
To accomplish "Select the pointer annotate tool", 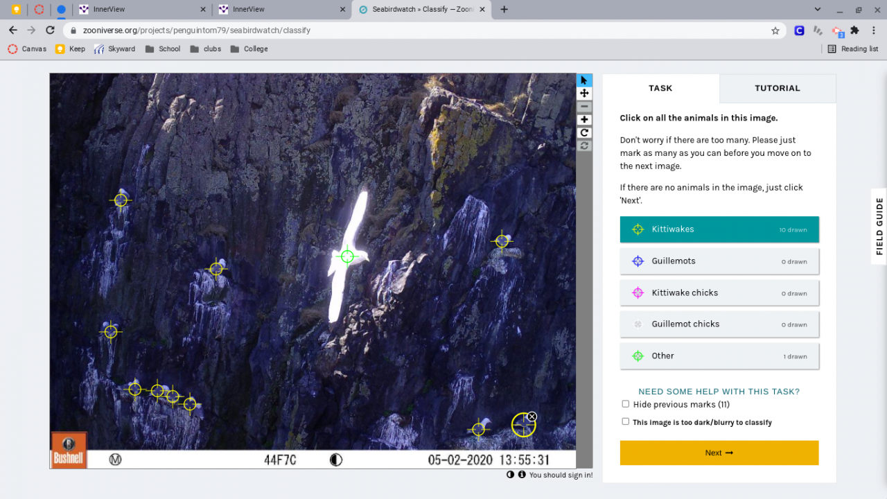I will pos(584,80).
